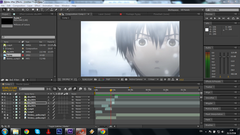Select the Brush tool
This screenshot has width=240, height=135.
coord(48,10)
